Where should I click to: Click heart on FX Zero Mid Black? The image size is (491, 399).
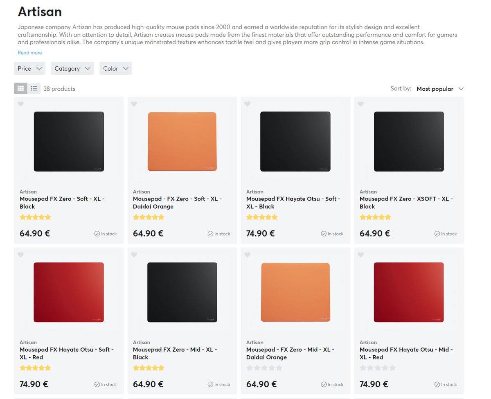(134, 255)
